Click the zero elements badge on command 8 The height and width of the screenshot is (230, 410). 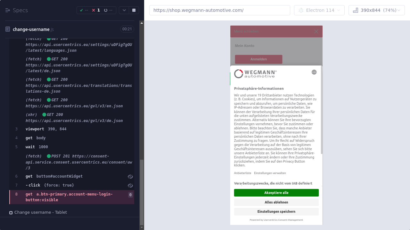click(x=130, y=195)
